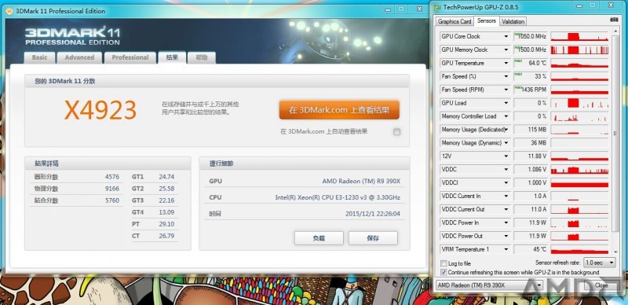Click the graphics score value 4576
628x305 pixels.
(111, 177)
